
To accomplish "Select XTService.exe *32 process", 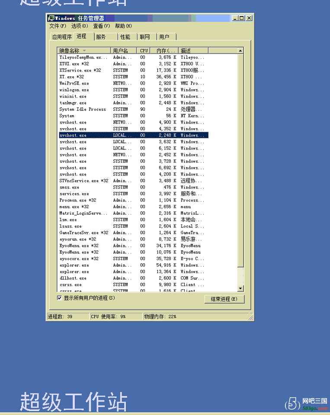I will click(133, 71).
